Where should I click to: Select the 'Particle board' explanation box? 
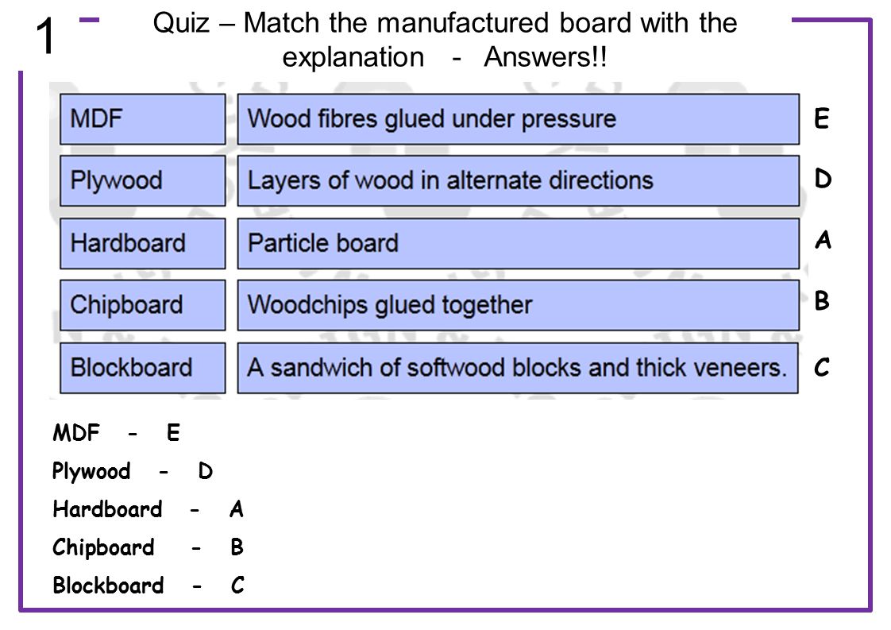click(519, 243)
